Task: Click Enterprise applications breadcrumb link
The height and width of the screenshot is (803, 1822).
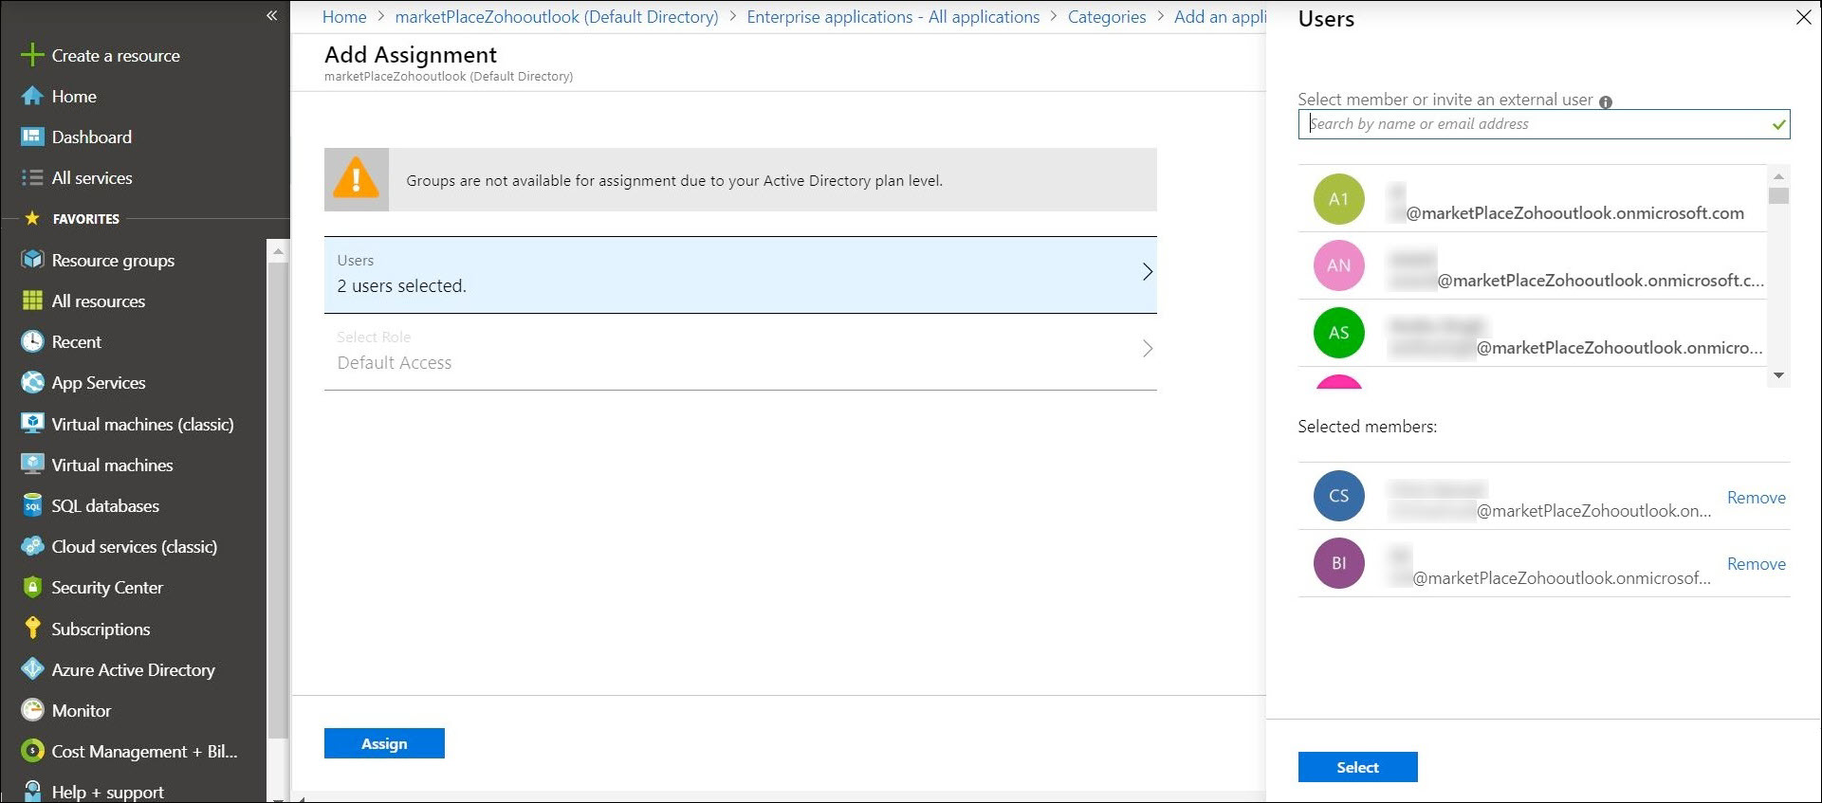Action: coord(893,17)
